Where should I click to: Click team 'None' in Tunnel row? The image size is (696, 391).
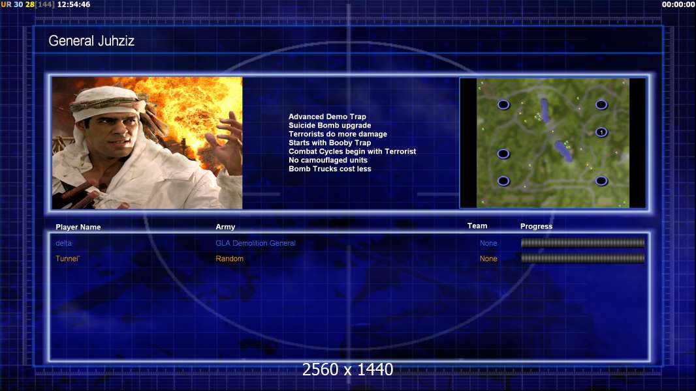coord(488,259)
